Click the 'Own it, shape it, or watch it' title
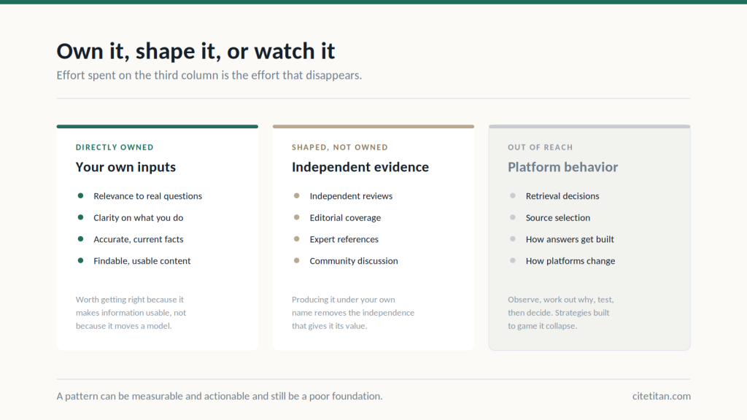 (196, 52)
